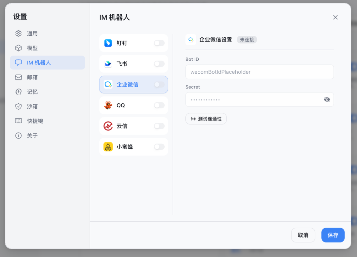Close the settings dialog with the X
Screen dimensions: 357x257
pyautogui.click(x=336, y=17)
